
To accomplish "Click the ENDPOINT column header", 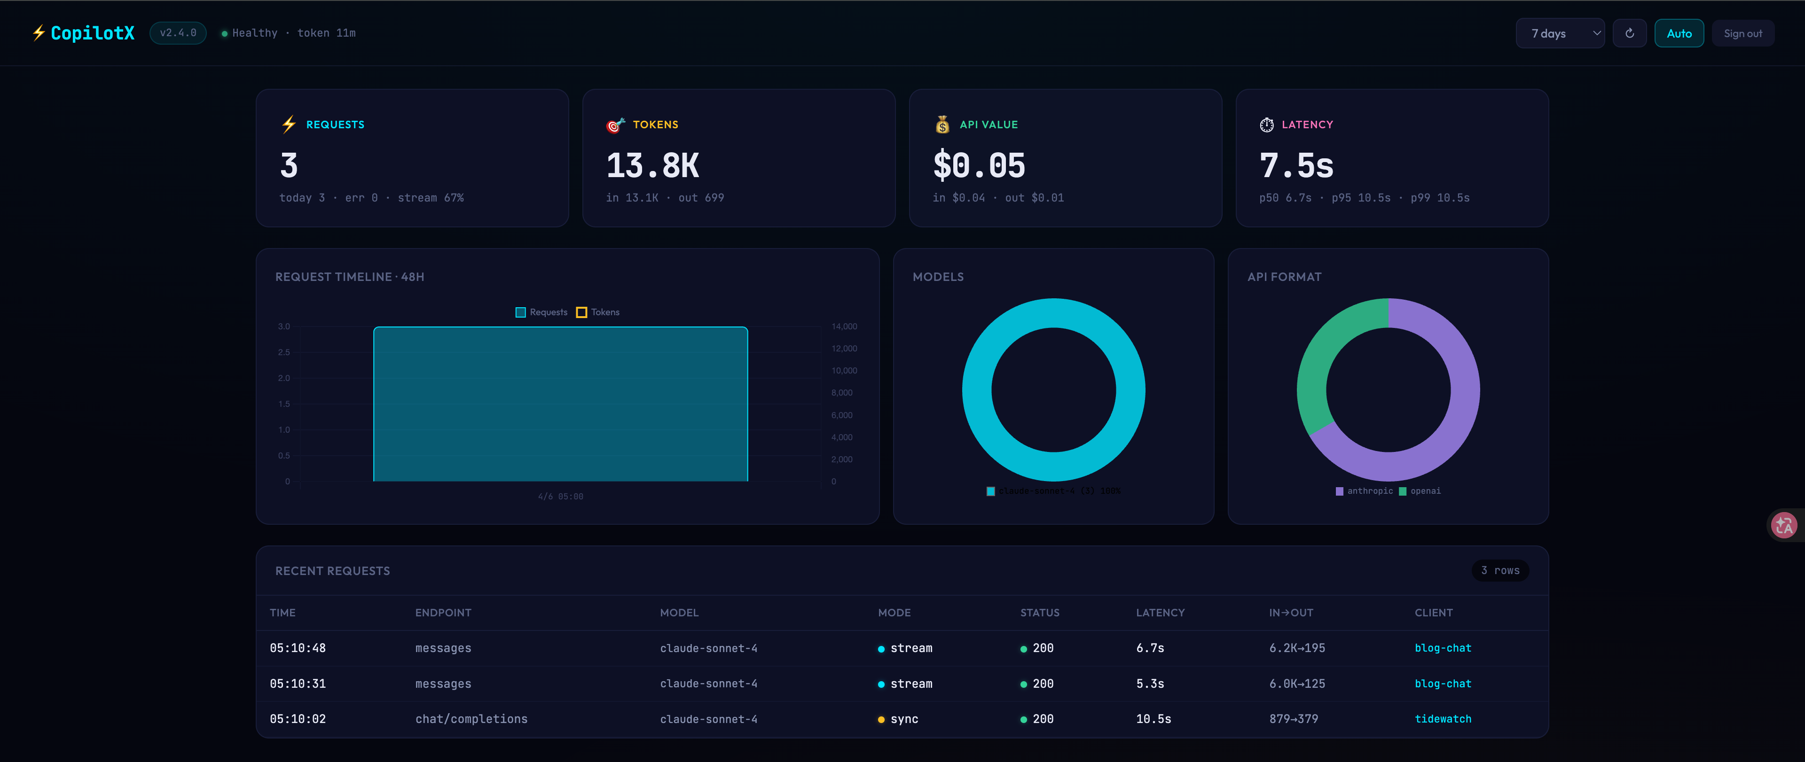I will 443,613.
